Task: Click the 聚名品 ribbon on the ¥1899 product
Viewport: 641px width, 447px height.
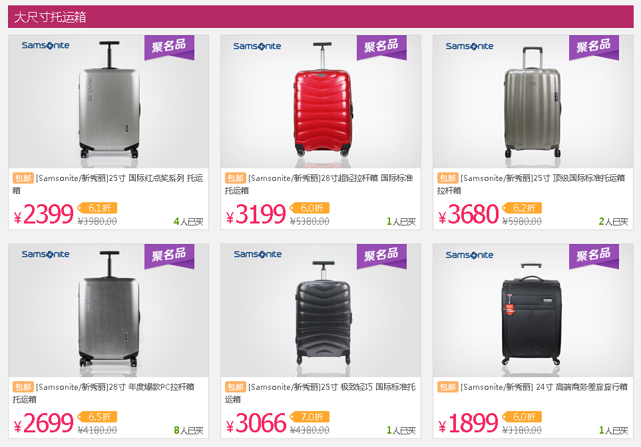Action: [594, 256]
